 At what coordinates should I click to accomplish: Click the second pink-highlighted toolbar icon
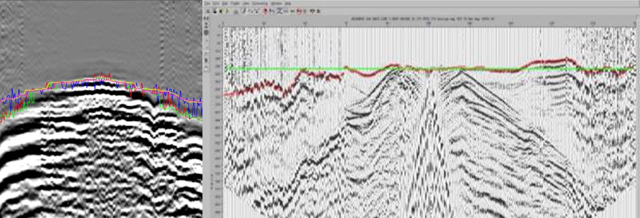[299, 11]
